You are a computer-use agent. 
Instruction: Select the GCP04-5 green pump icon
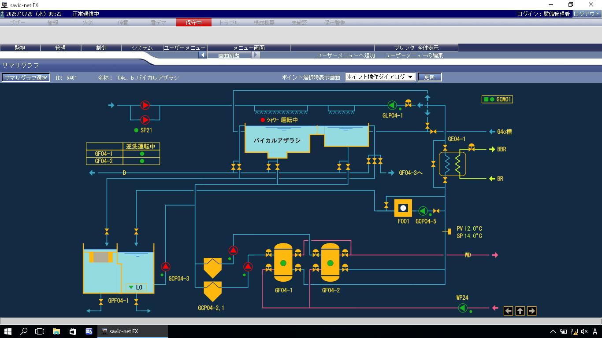click(x=423, y=211)
